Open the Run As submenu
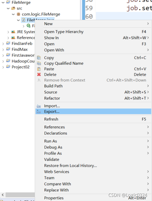Viewport: 152px width, 201px height. pyautogui.click(x=93, y=141)
